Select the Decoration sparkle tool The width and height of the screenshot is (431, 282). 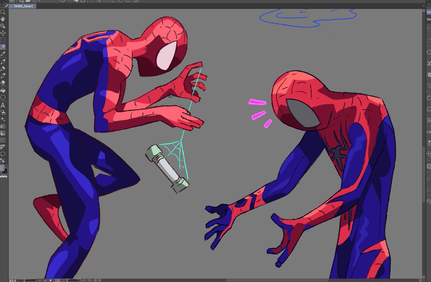point(3,119)
